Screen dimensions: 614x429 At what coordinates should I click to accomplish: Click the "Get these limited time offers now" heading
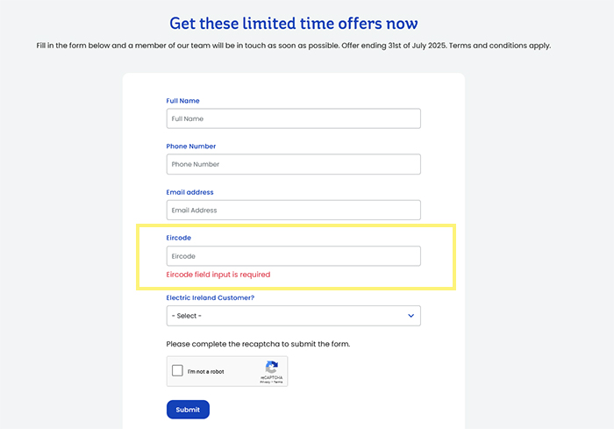[x=306, y=23]
